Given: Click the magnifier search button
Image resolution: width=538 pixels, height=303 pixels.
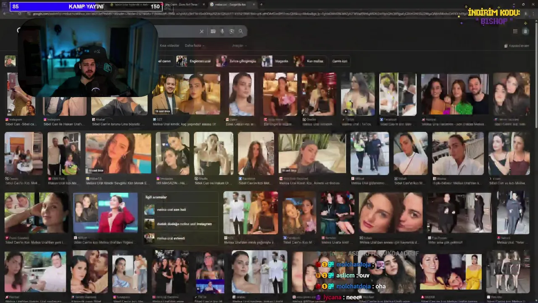Looking at the screenshot, I should click(x=240, y=31).
